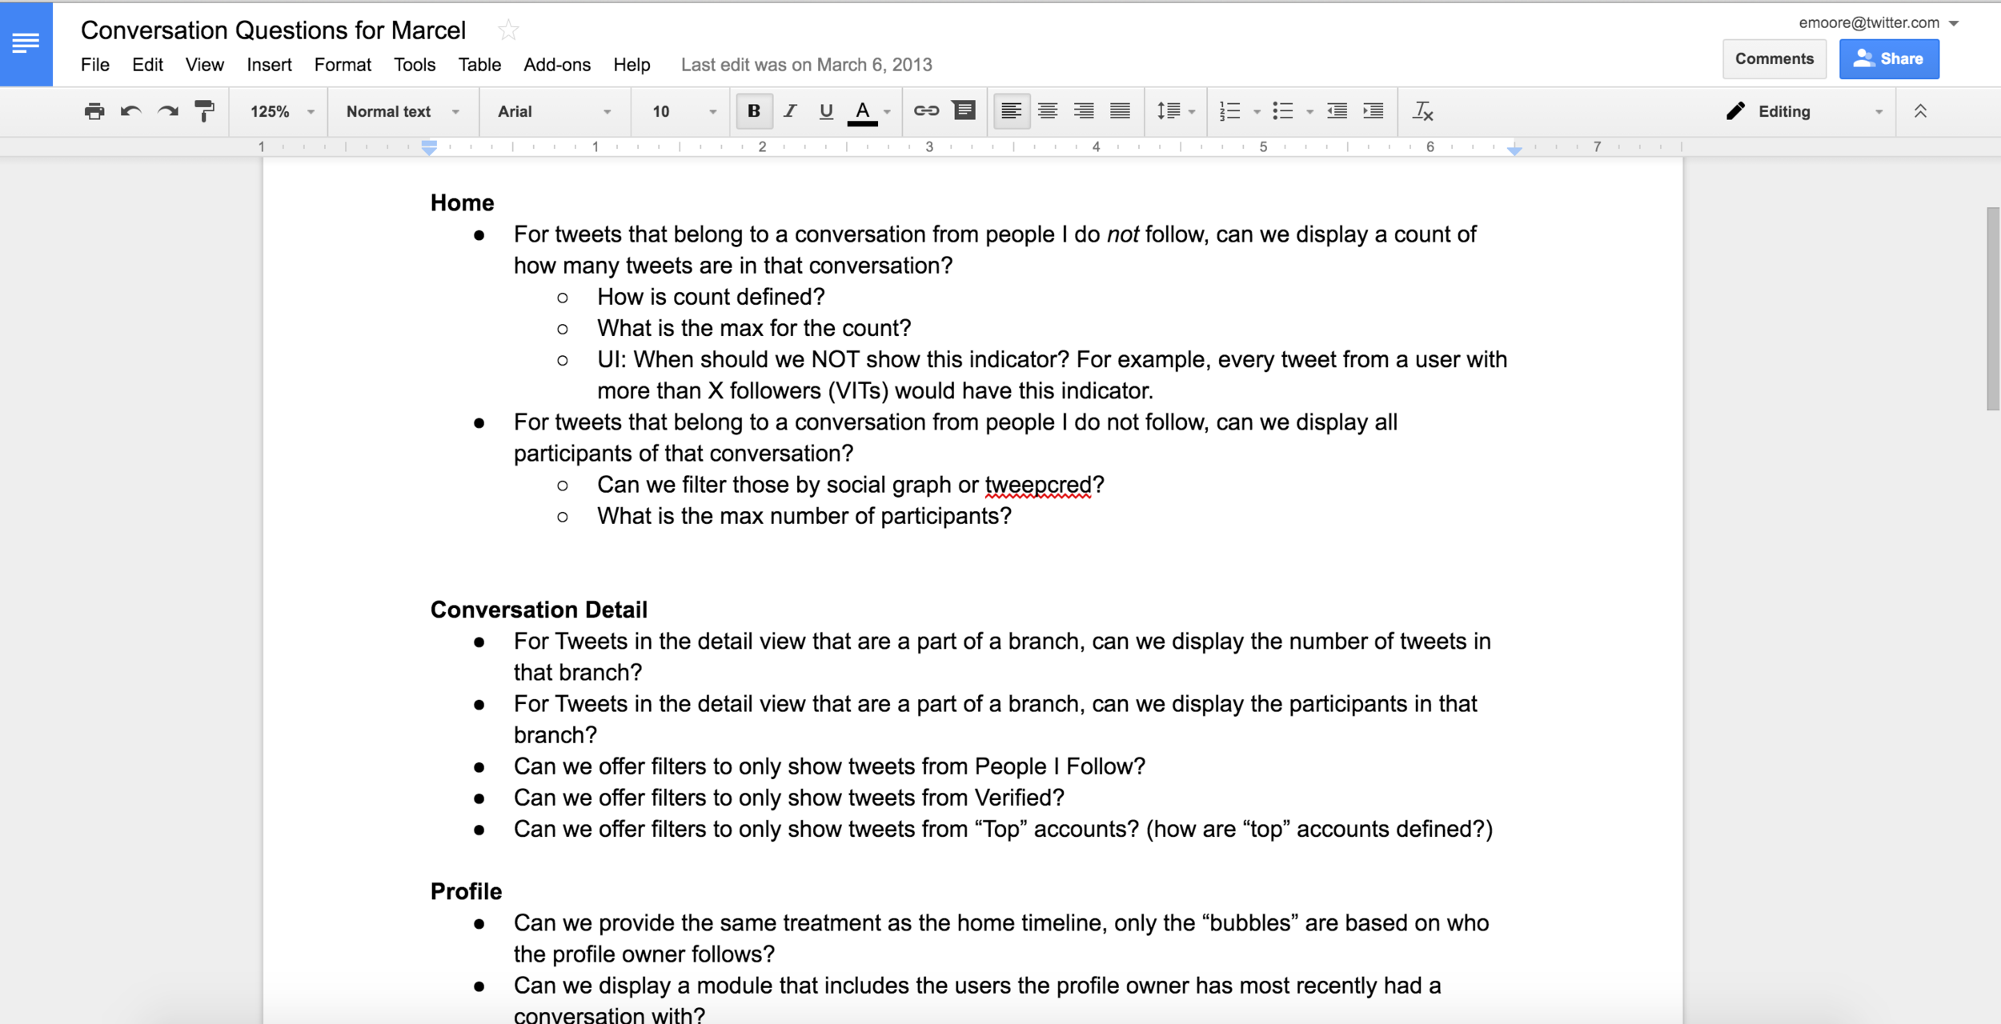This screenshot has height=1024, width=2001.
Task: Open the Normal text style dropdown
Action: click(x=403, y=111)
